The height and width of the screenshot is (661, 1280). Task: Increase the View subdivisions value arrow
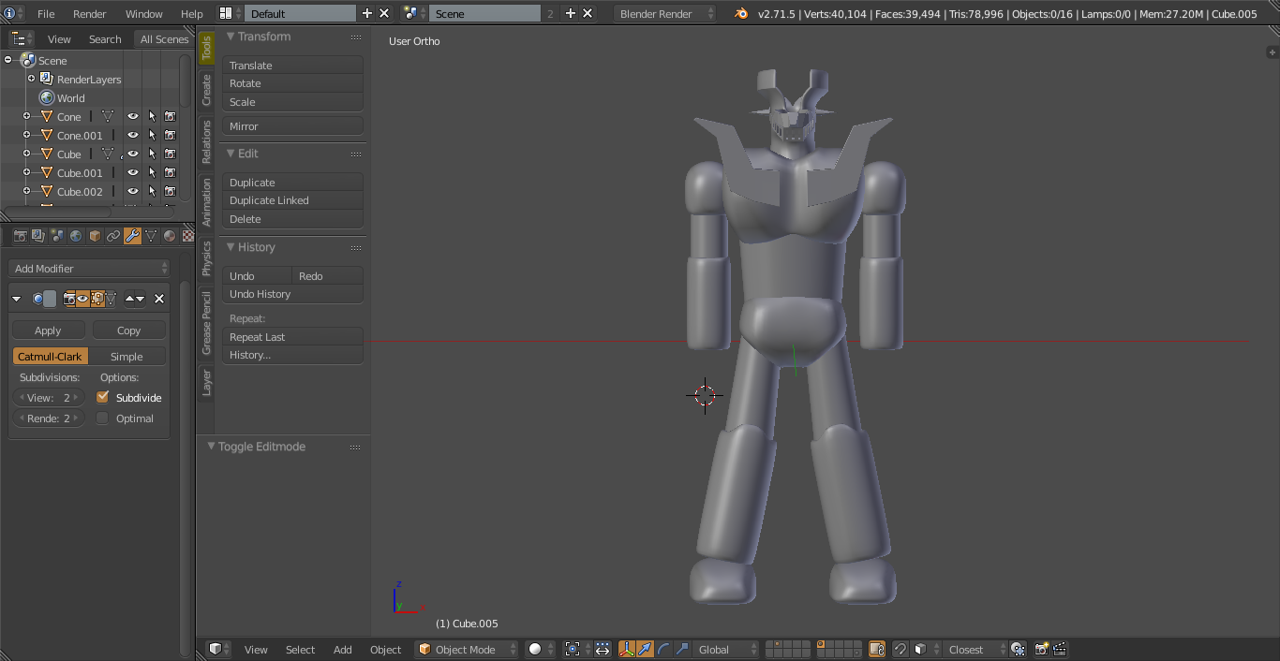tap(77, 398)
